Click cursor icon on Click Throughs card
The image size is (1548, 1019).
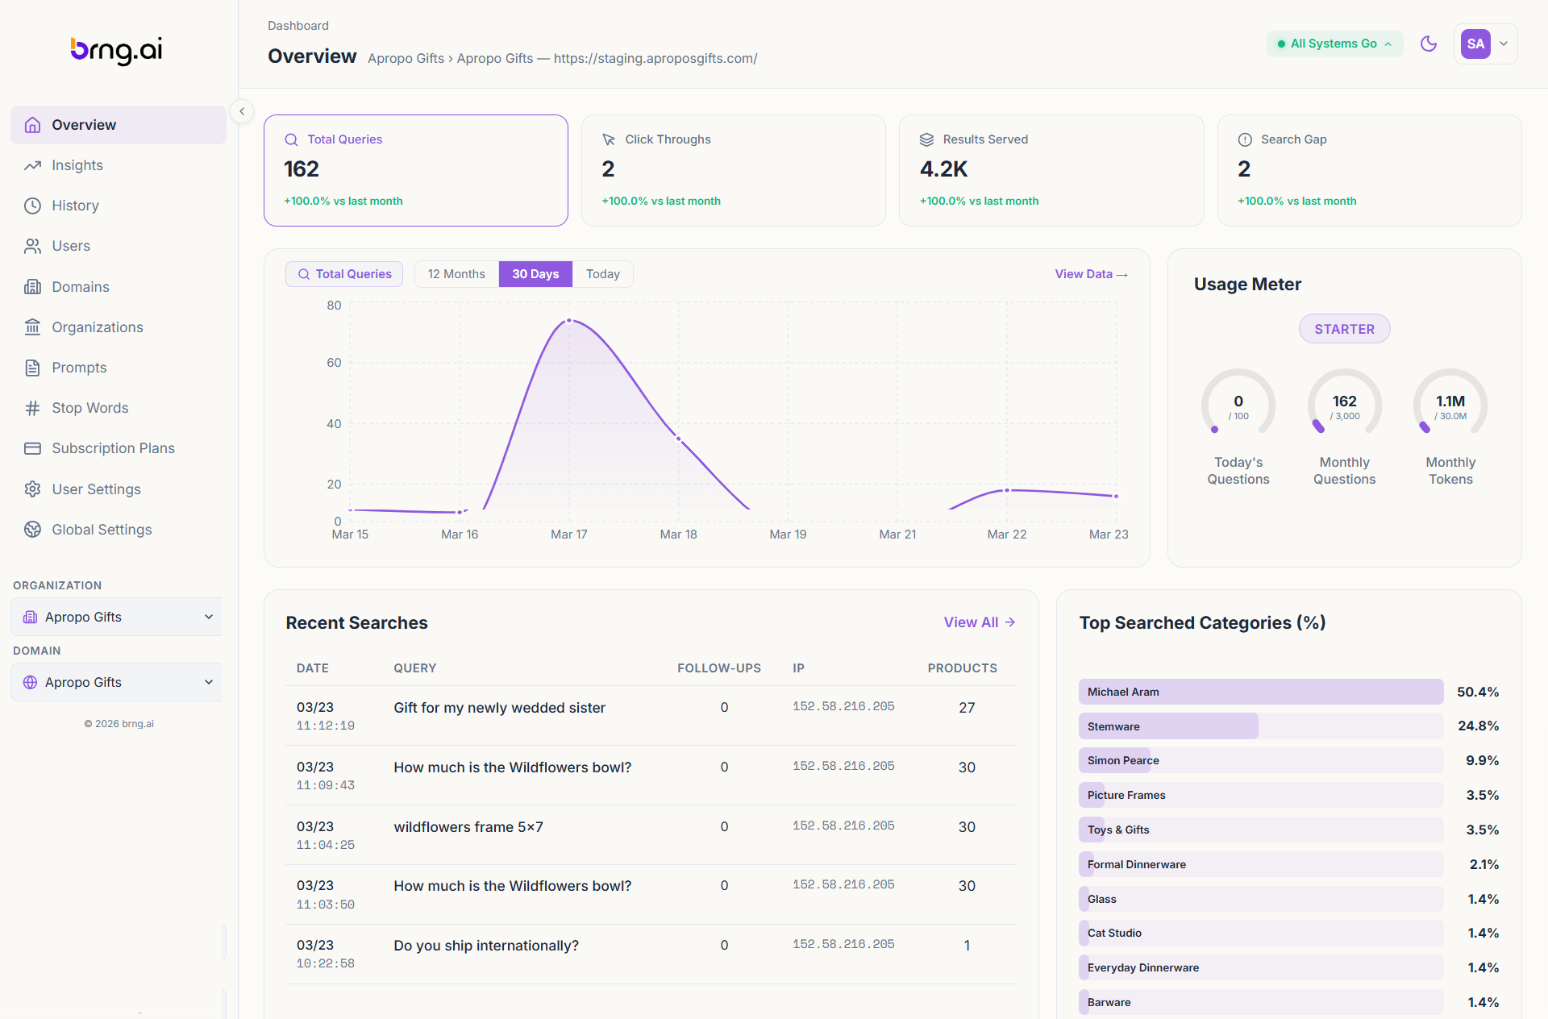[x=609, y=139]
